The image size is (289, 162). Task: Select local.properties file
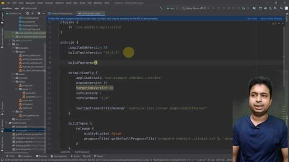pos(29,149)
